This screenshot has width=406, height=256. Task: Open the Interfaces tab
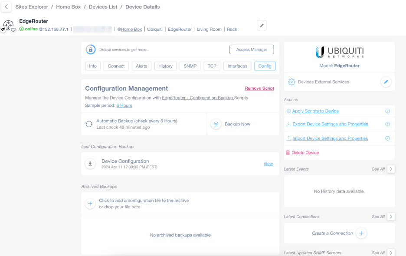237,66
